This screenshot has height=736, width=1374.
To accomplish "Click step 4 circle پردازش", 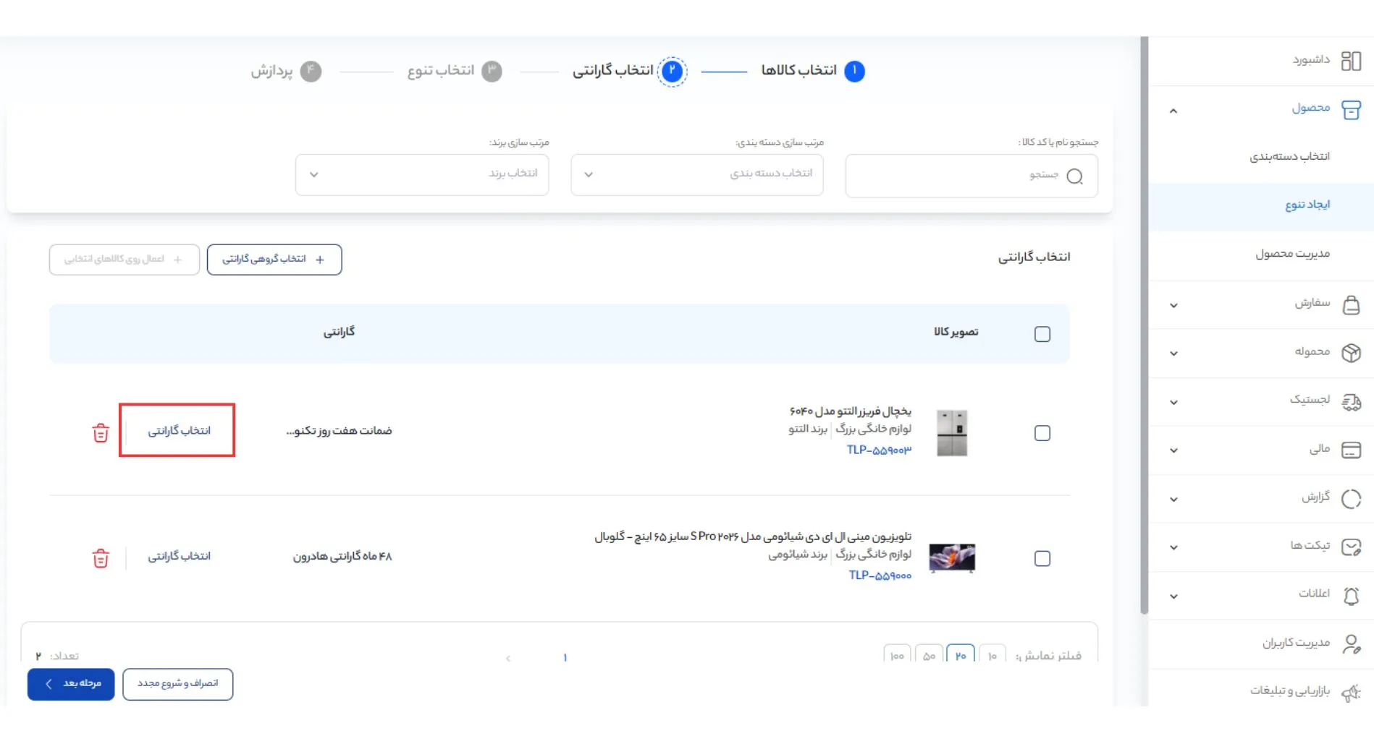I will point(311,71).
